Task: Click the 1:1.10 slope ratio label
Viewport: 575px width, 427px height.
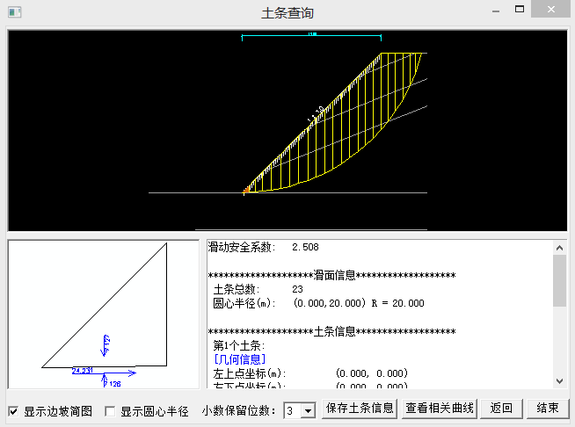Action: [316, 114]
